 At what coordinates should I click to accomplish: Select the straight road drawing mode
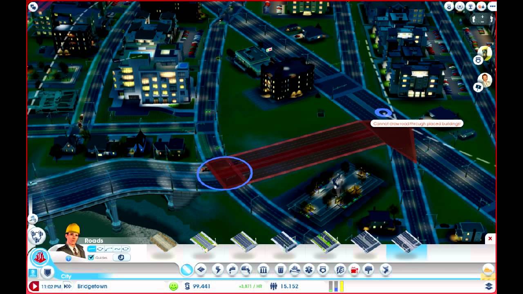click(x=92, y=249)
